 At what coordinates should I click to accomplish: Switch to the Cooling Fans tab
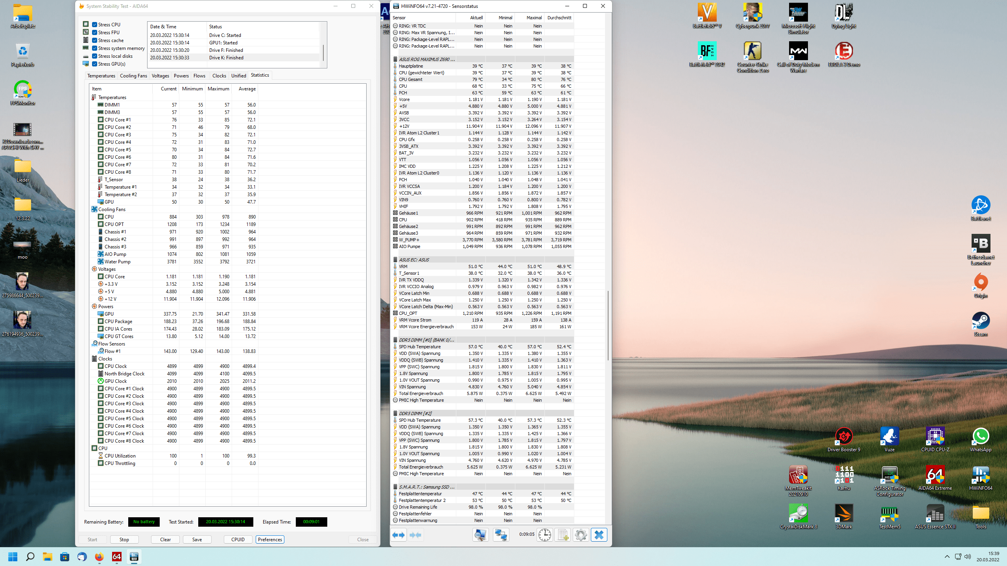133,75
